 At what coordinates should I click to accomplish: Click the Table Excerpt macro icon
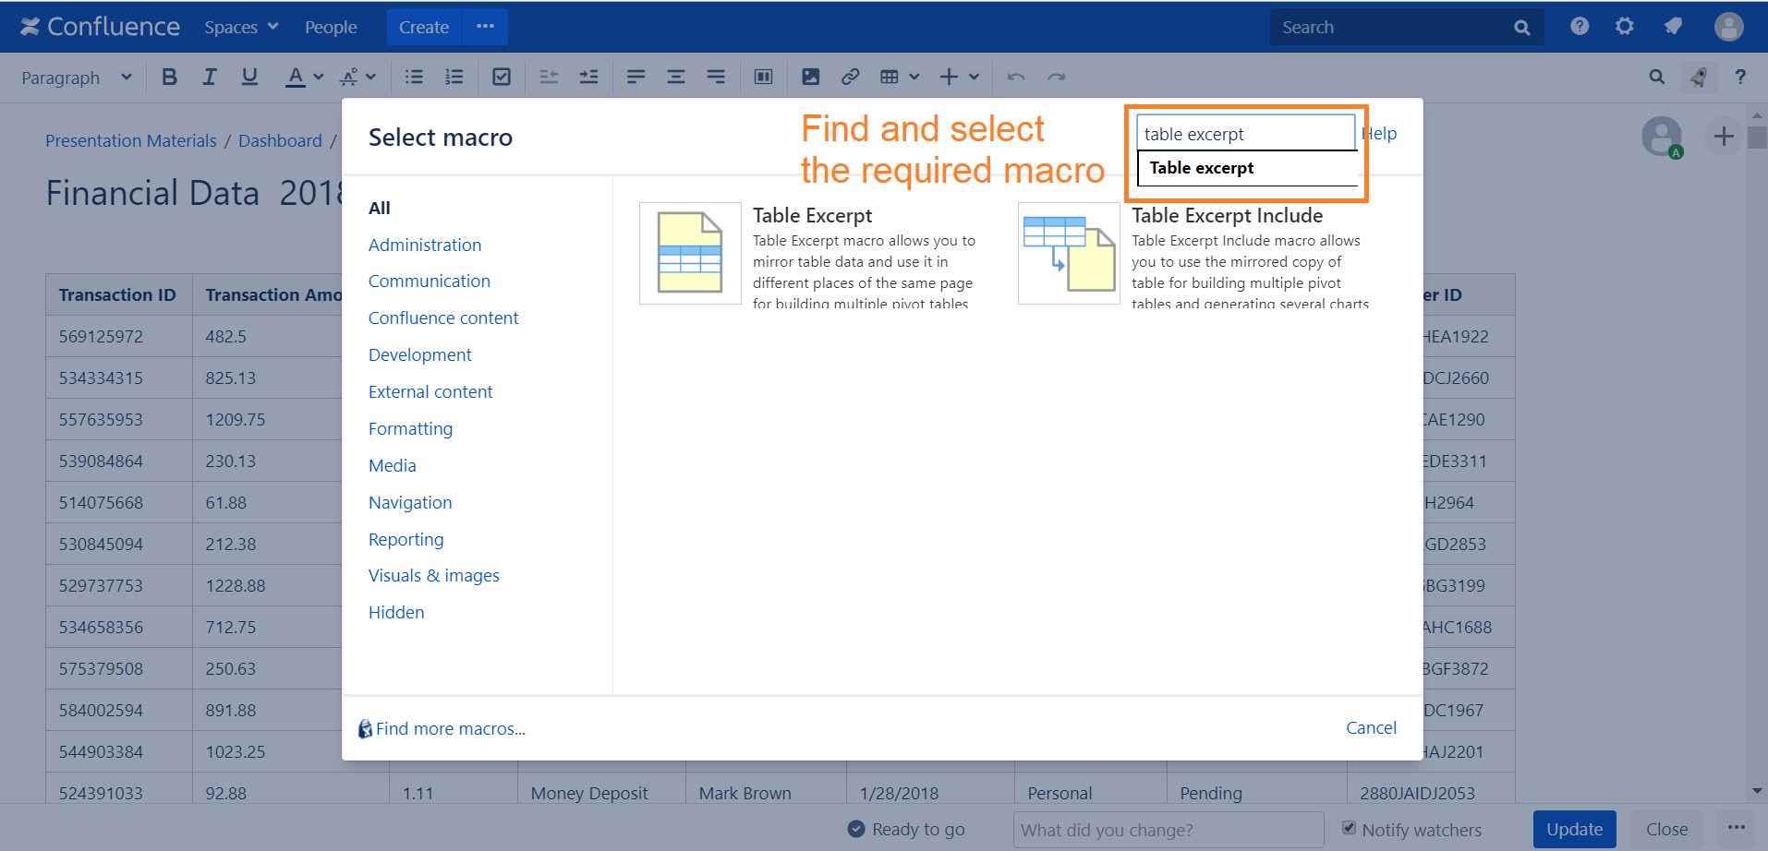690,253
